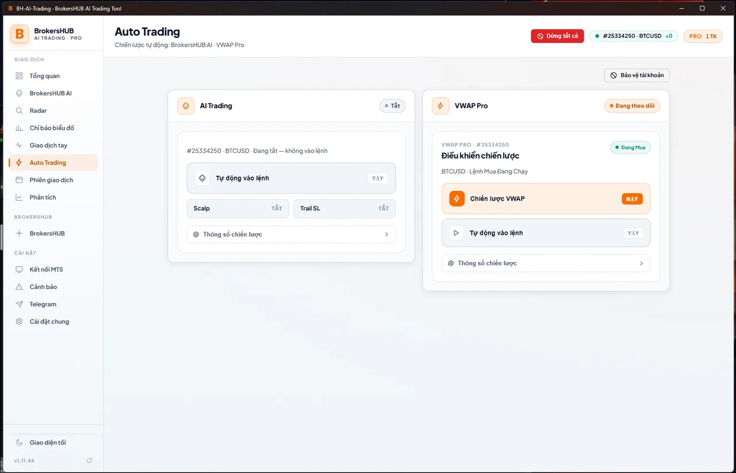Click the app icon in the title bar

tap(10, 9)
